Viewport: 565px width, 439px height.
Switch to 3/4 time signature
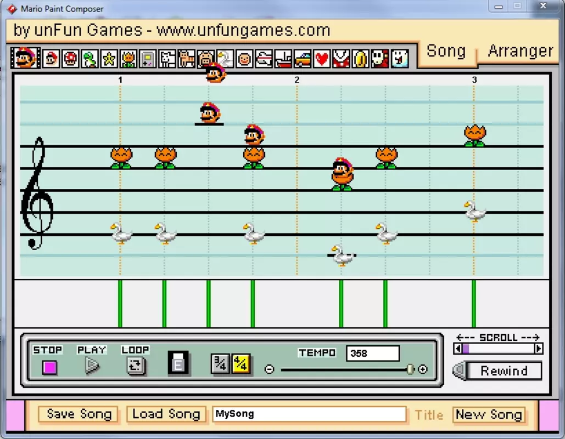(220, 364)
